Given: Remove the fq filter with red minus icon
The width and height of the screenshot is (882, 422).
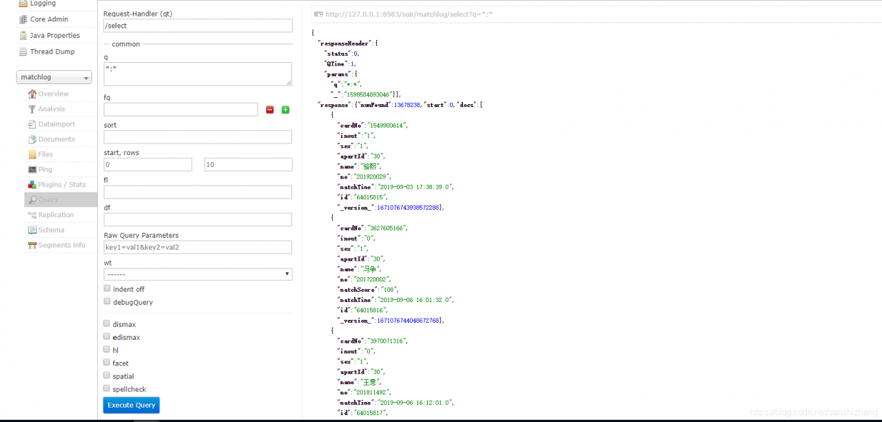Looking at the screenshot, I should (x=269, y=110).
